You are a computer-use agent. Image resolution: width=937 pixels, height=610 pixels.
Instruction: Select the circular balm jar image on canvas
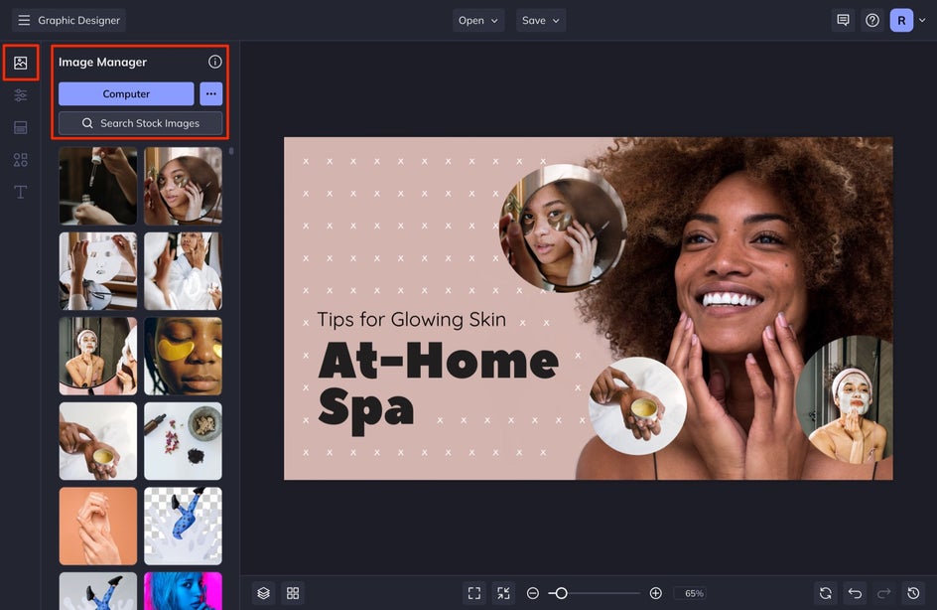pos(637,406)
